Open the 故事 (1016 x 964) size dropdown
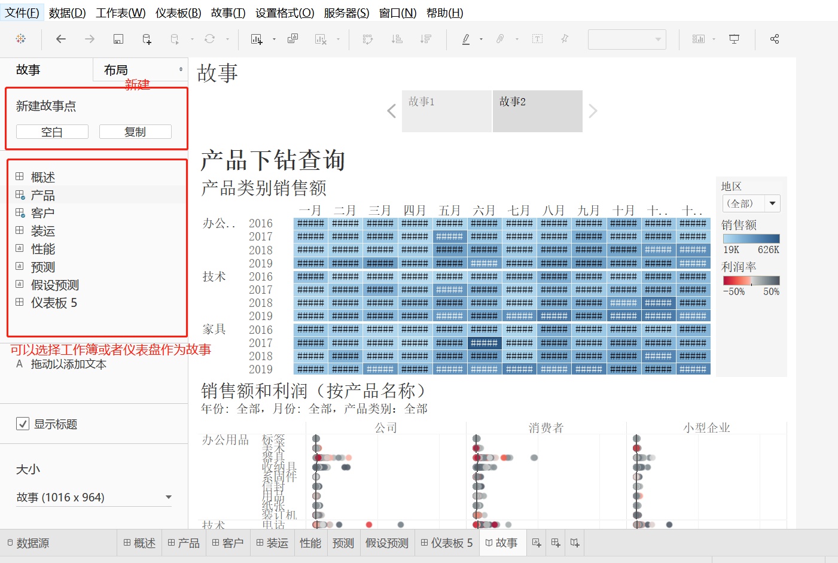The width and height of the screenshot is (838, 563). [169, 497]
